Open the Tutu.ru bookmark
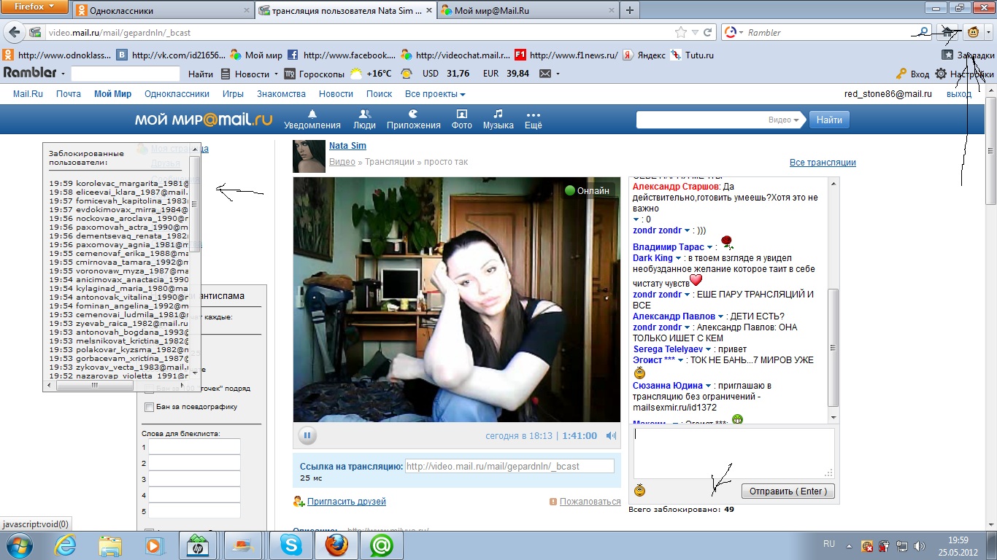 tap(692, 55)
